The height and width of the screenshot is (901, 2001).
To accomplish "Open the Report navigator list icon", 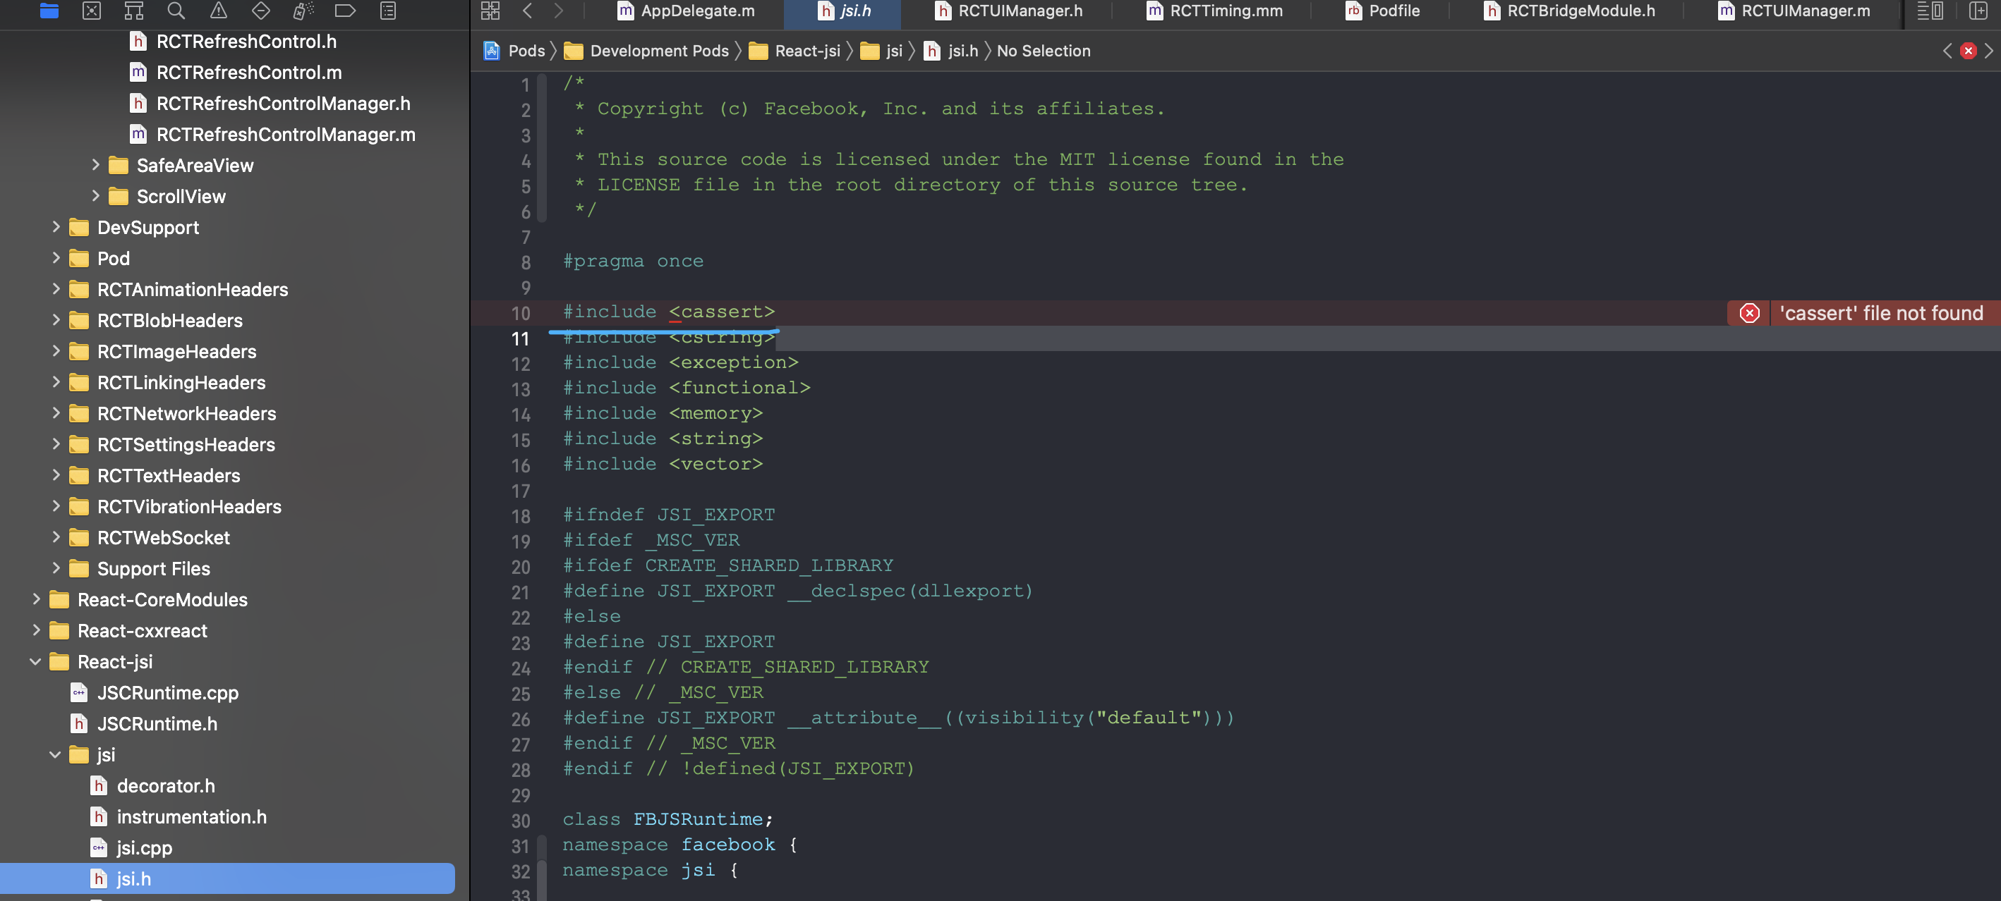I will click(x=386, y=12).
